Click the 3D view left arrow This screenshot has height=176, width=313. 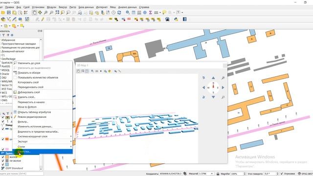pyautogui.click(x=203, y=88)
